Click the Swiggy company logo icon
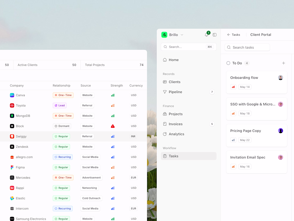Image resolution: width=294 pixels, height=221 pixels. [12, 136]
